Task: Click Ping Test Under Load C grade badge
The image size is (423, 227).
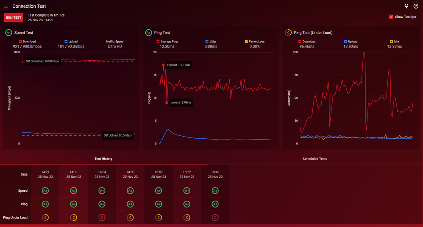Action: (x=289, y=33)
